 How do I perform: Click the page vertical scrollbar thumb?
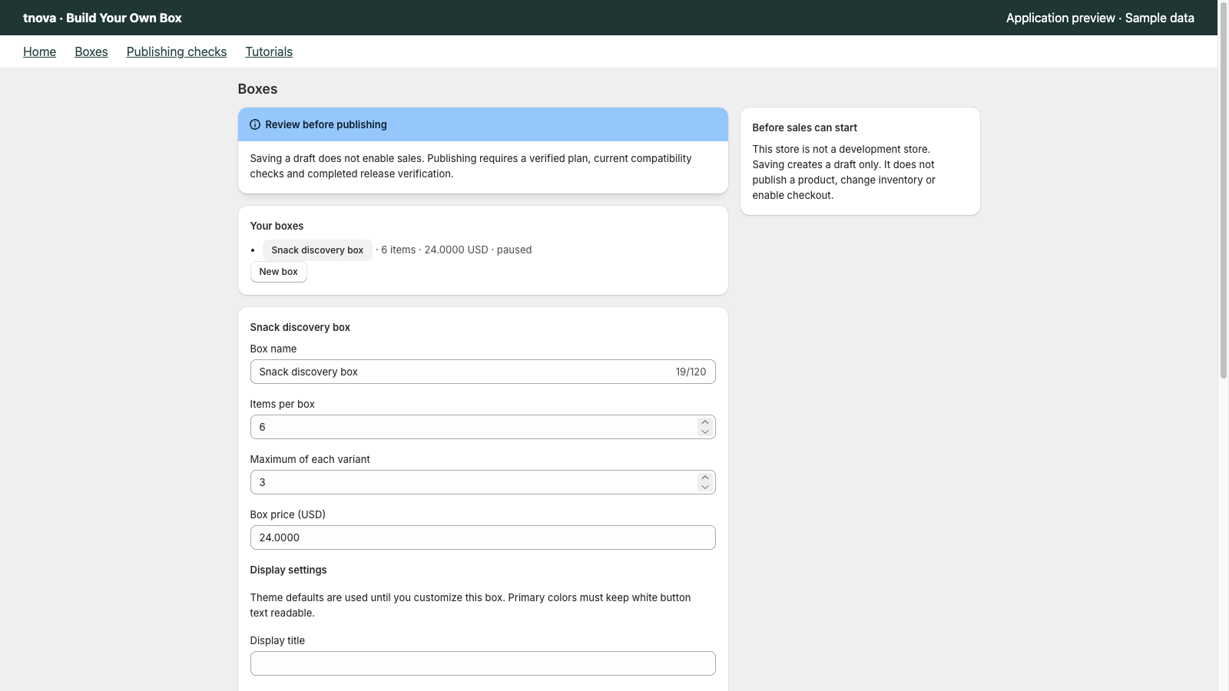pos(1224,190)
